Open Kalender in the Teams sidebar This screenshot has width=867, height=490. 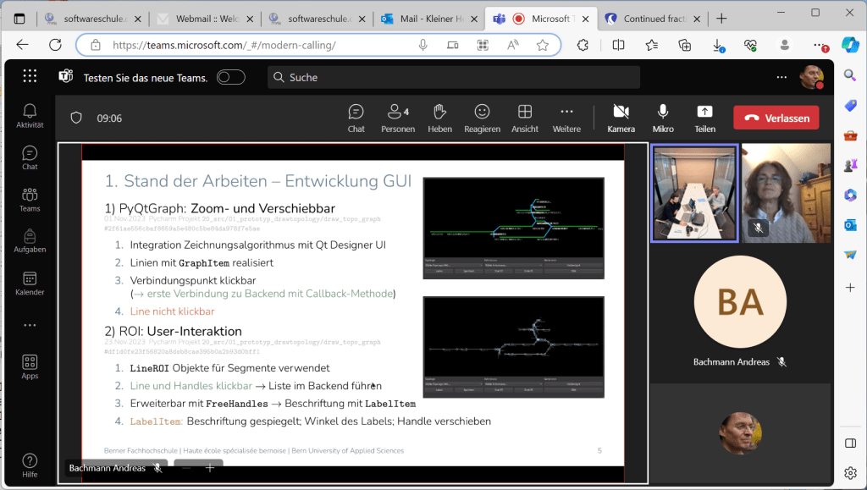pyautogui.click(x=30, y=284)
